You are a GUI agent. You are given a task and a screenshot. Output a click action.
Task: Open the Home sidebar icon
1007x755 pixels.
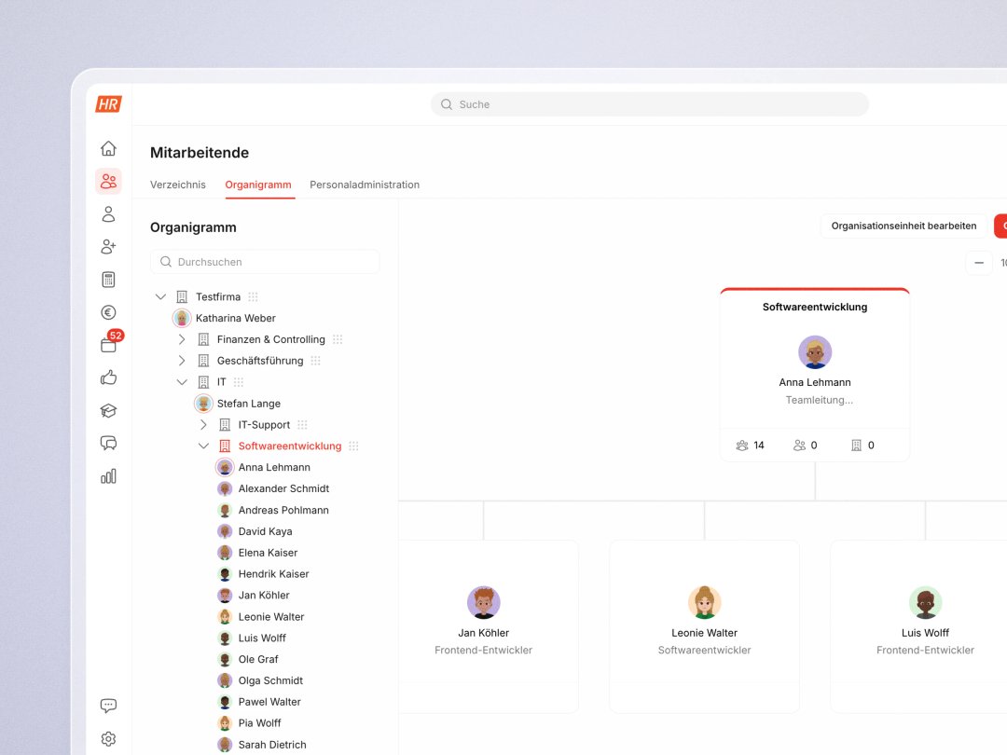pyautogui.click(x=108, y=148)
